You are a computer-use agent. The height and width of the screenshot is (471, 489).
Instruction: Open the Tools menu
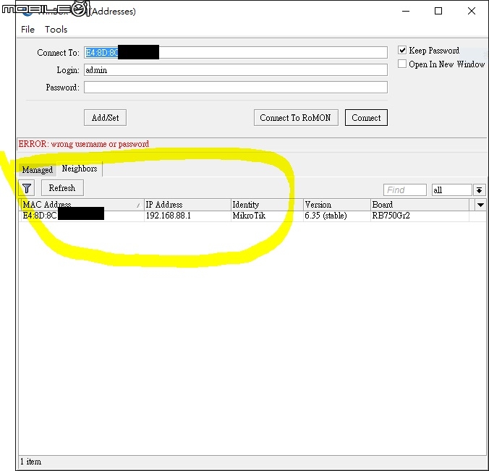[x=56, y=30]
